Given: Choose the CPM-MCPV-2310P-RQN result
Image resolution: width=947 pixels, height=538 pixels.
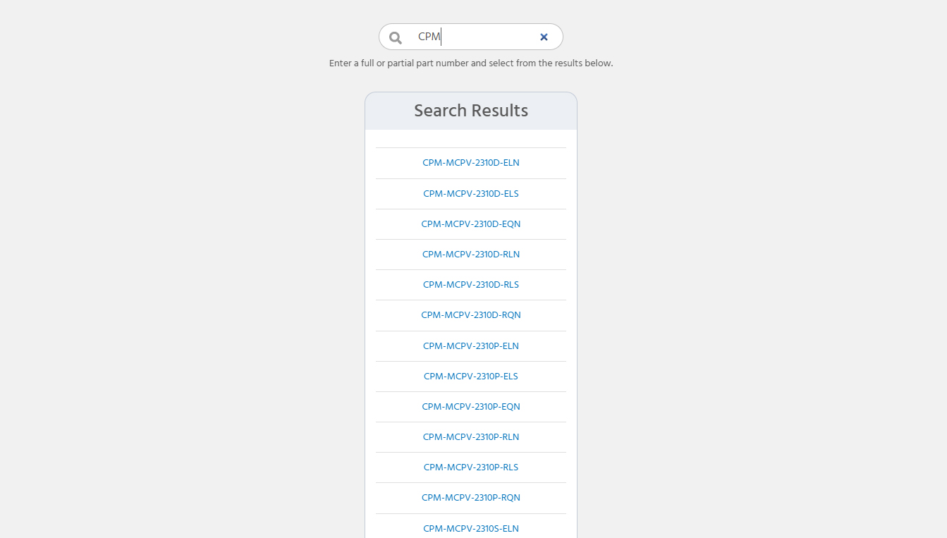Looking at the screenshot, I should coord(470,497).
